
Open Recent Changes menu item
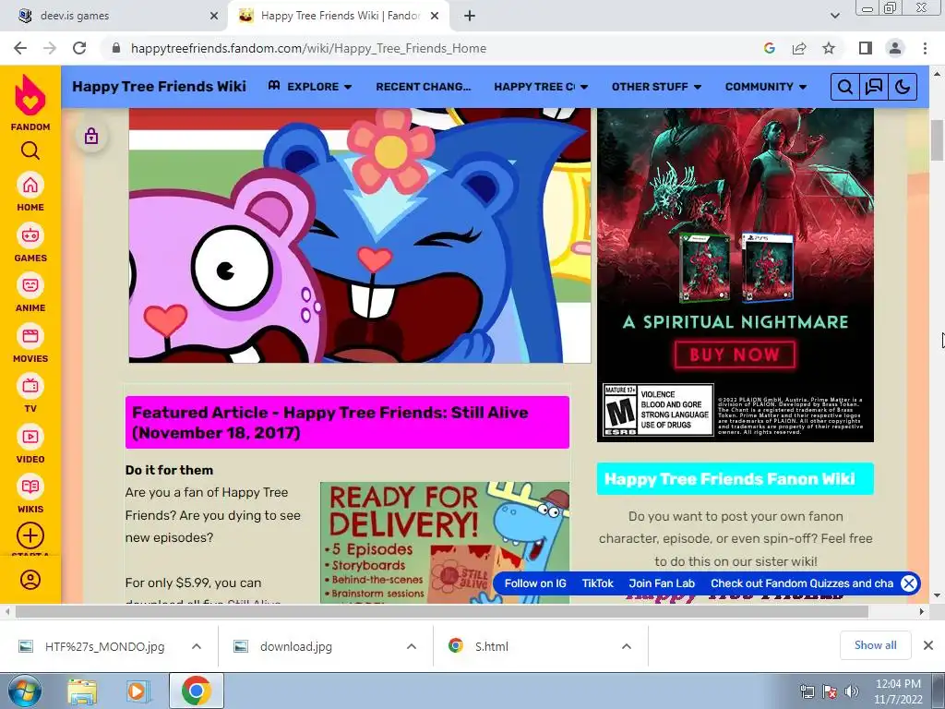tap(423, 87)
